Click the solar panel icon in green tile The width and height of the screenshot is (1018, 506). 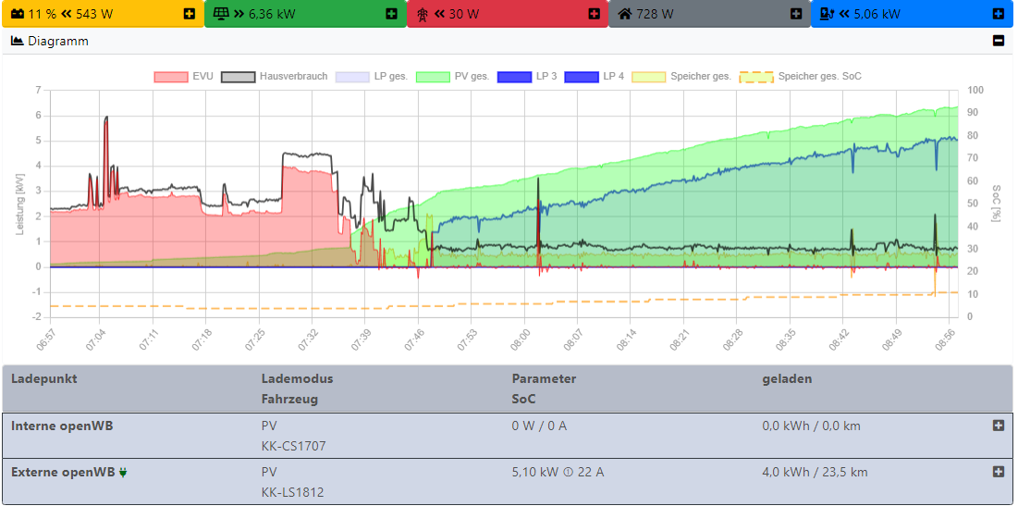click(x=220, y=14)
